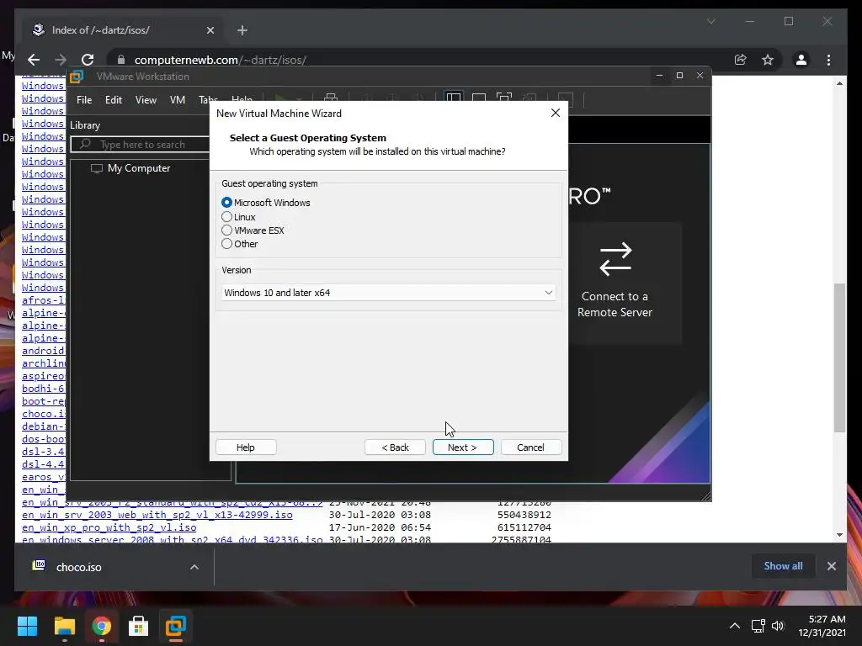Click the Chrome address bar URL

pyautogui.click(x=220, y=60)
